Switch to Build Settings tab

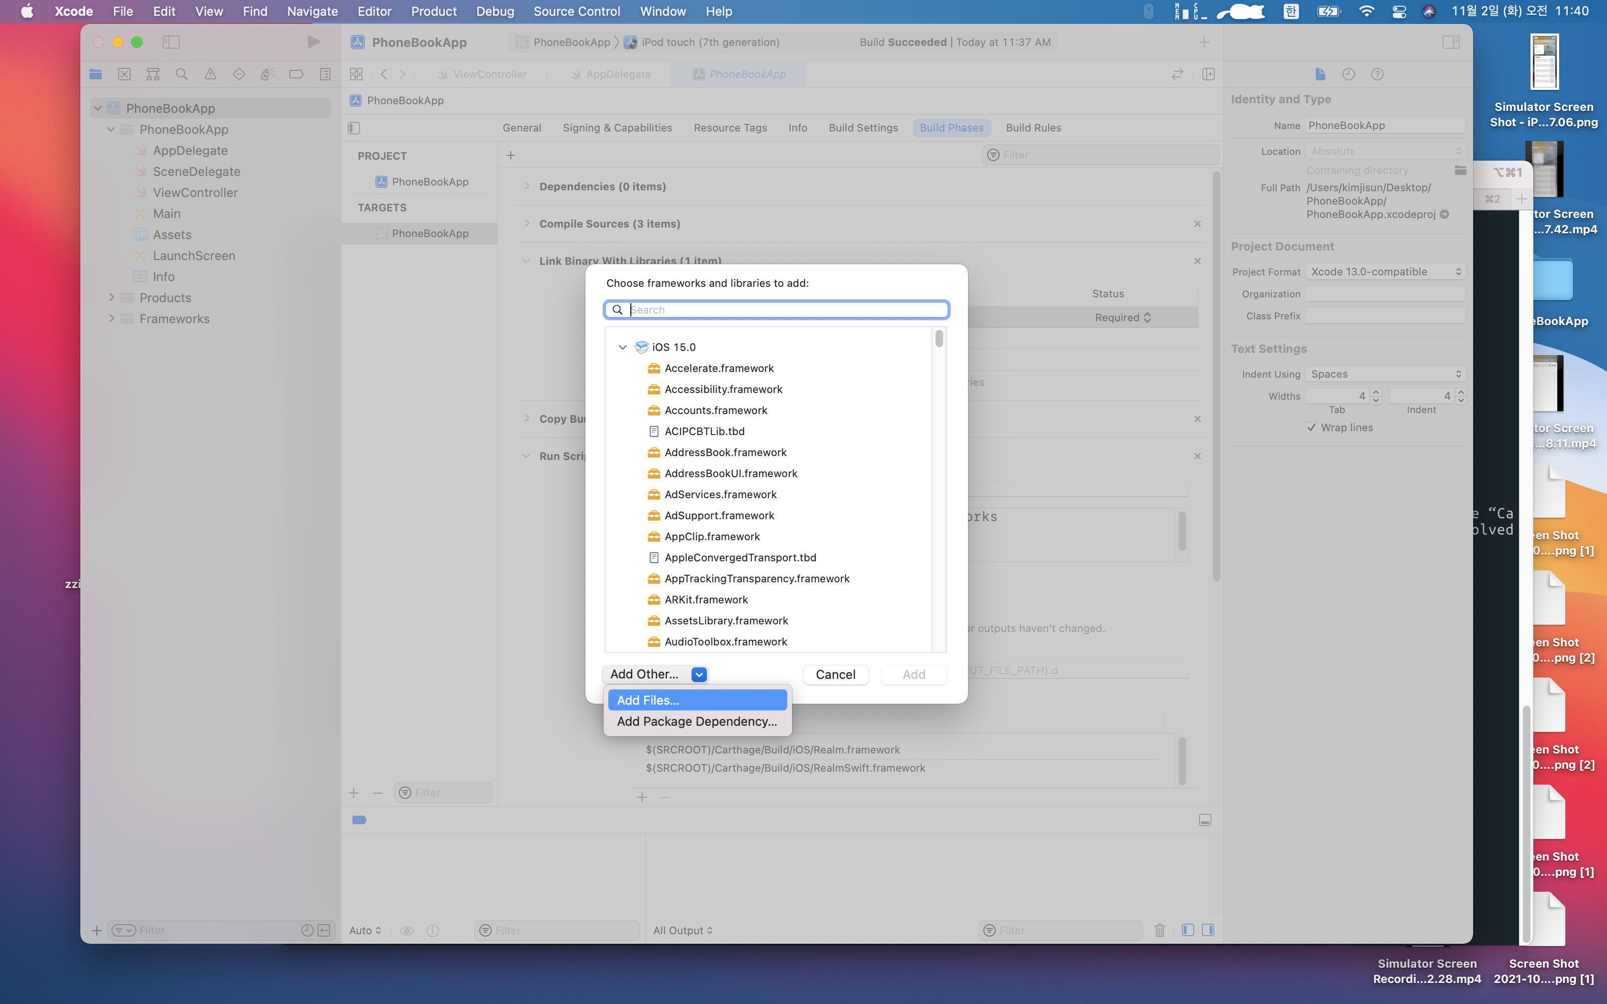(863, 128)
